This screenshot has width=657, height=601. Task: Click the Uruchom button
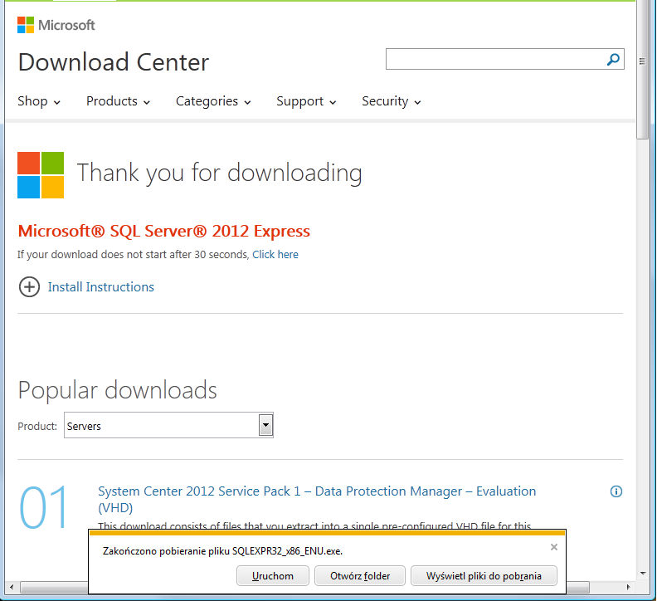[x=273, y=576]
